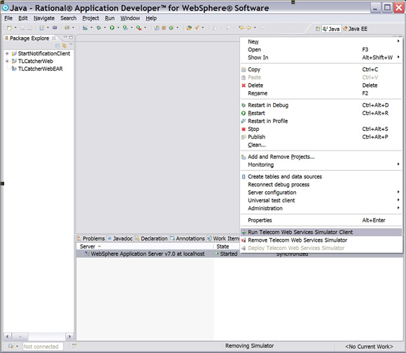Viewport: 406px width, 353px height.
Task: Sort by the State column header
Action: tap(227, 247)
